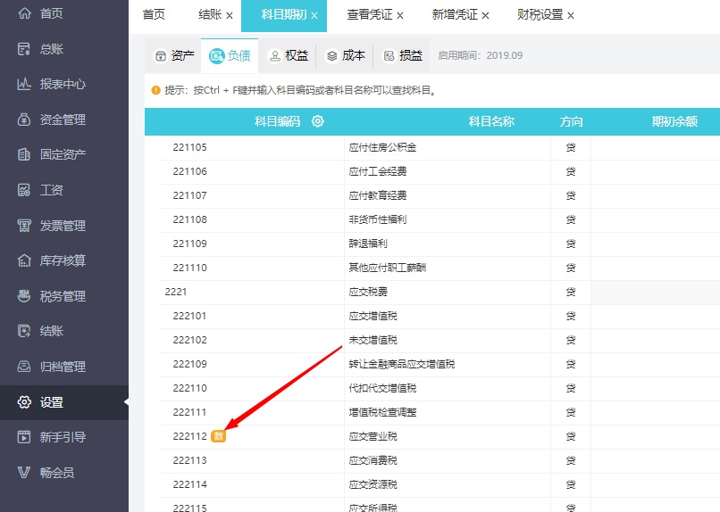The width and height of the screenshot is (720, 512).
Task: Open the 总账 ledger icon
Action: 24,48
